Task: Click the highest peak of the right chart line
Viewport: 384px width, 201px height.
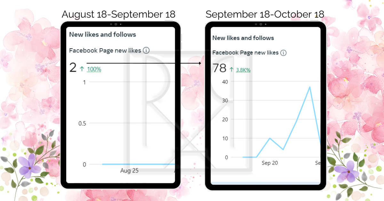Action: point(310,87)
